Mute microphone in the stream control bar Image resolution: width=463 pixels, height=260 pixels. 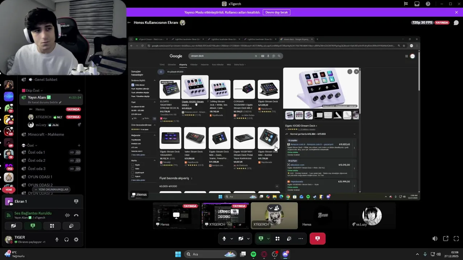(224, 239)
